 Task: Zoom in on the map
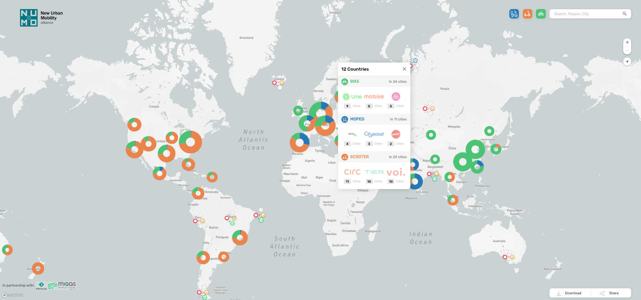pyautogui.click(x=627, y=42)
